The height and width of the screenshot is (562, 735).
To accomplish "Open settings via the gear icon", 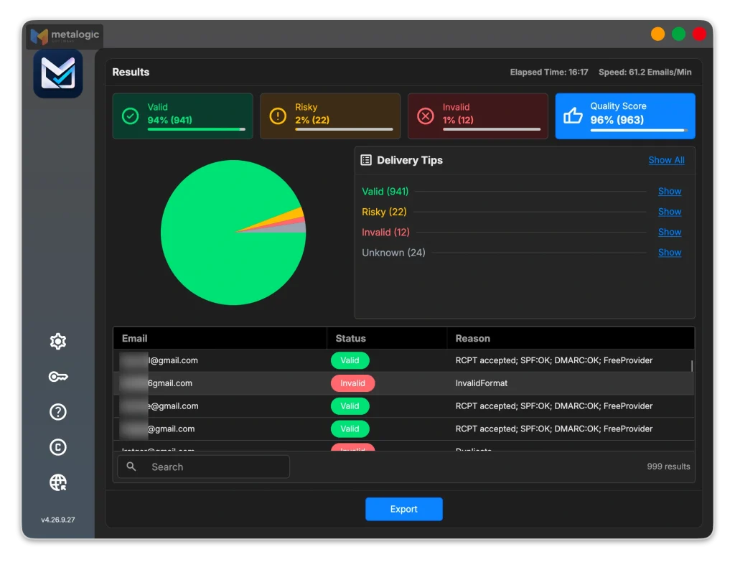I will pyautogui.click(x=58, y=341).
